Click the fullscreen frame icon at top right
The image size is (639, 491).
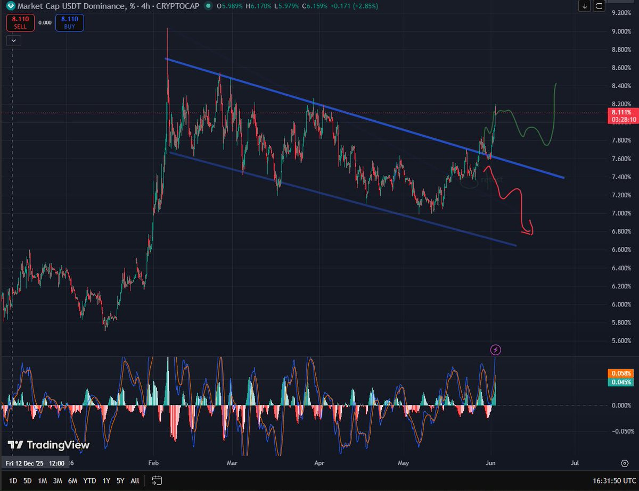599,6
